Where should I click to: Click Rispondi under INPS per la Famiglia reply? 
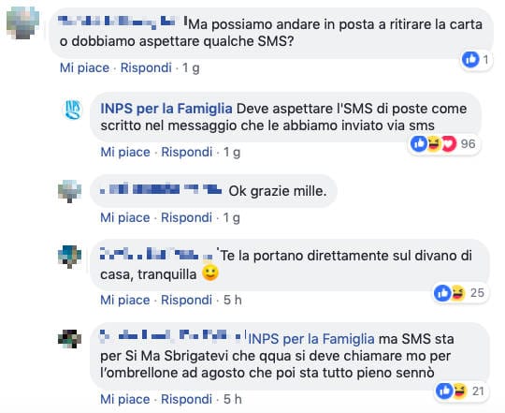click(x=186, y=152)
